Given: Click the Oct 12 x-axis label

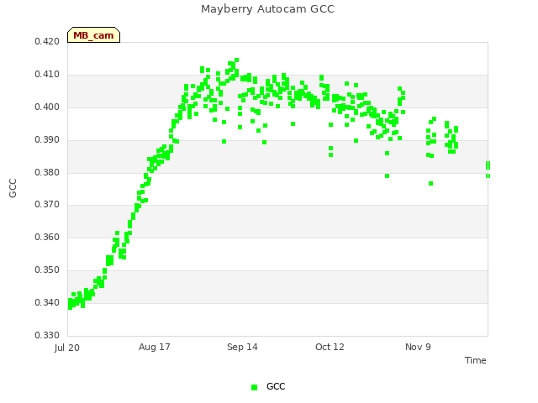Looking at the screenshot, I should point(330,347).
